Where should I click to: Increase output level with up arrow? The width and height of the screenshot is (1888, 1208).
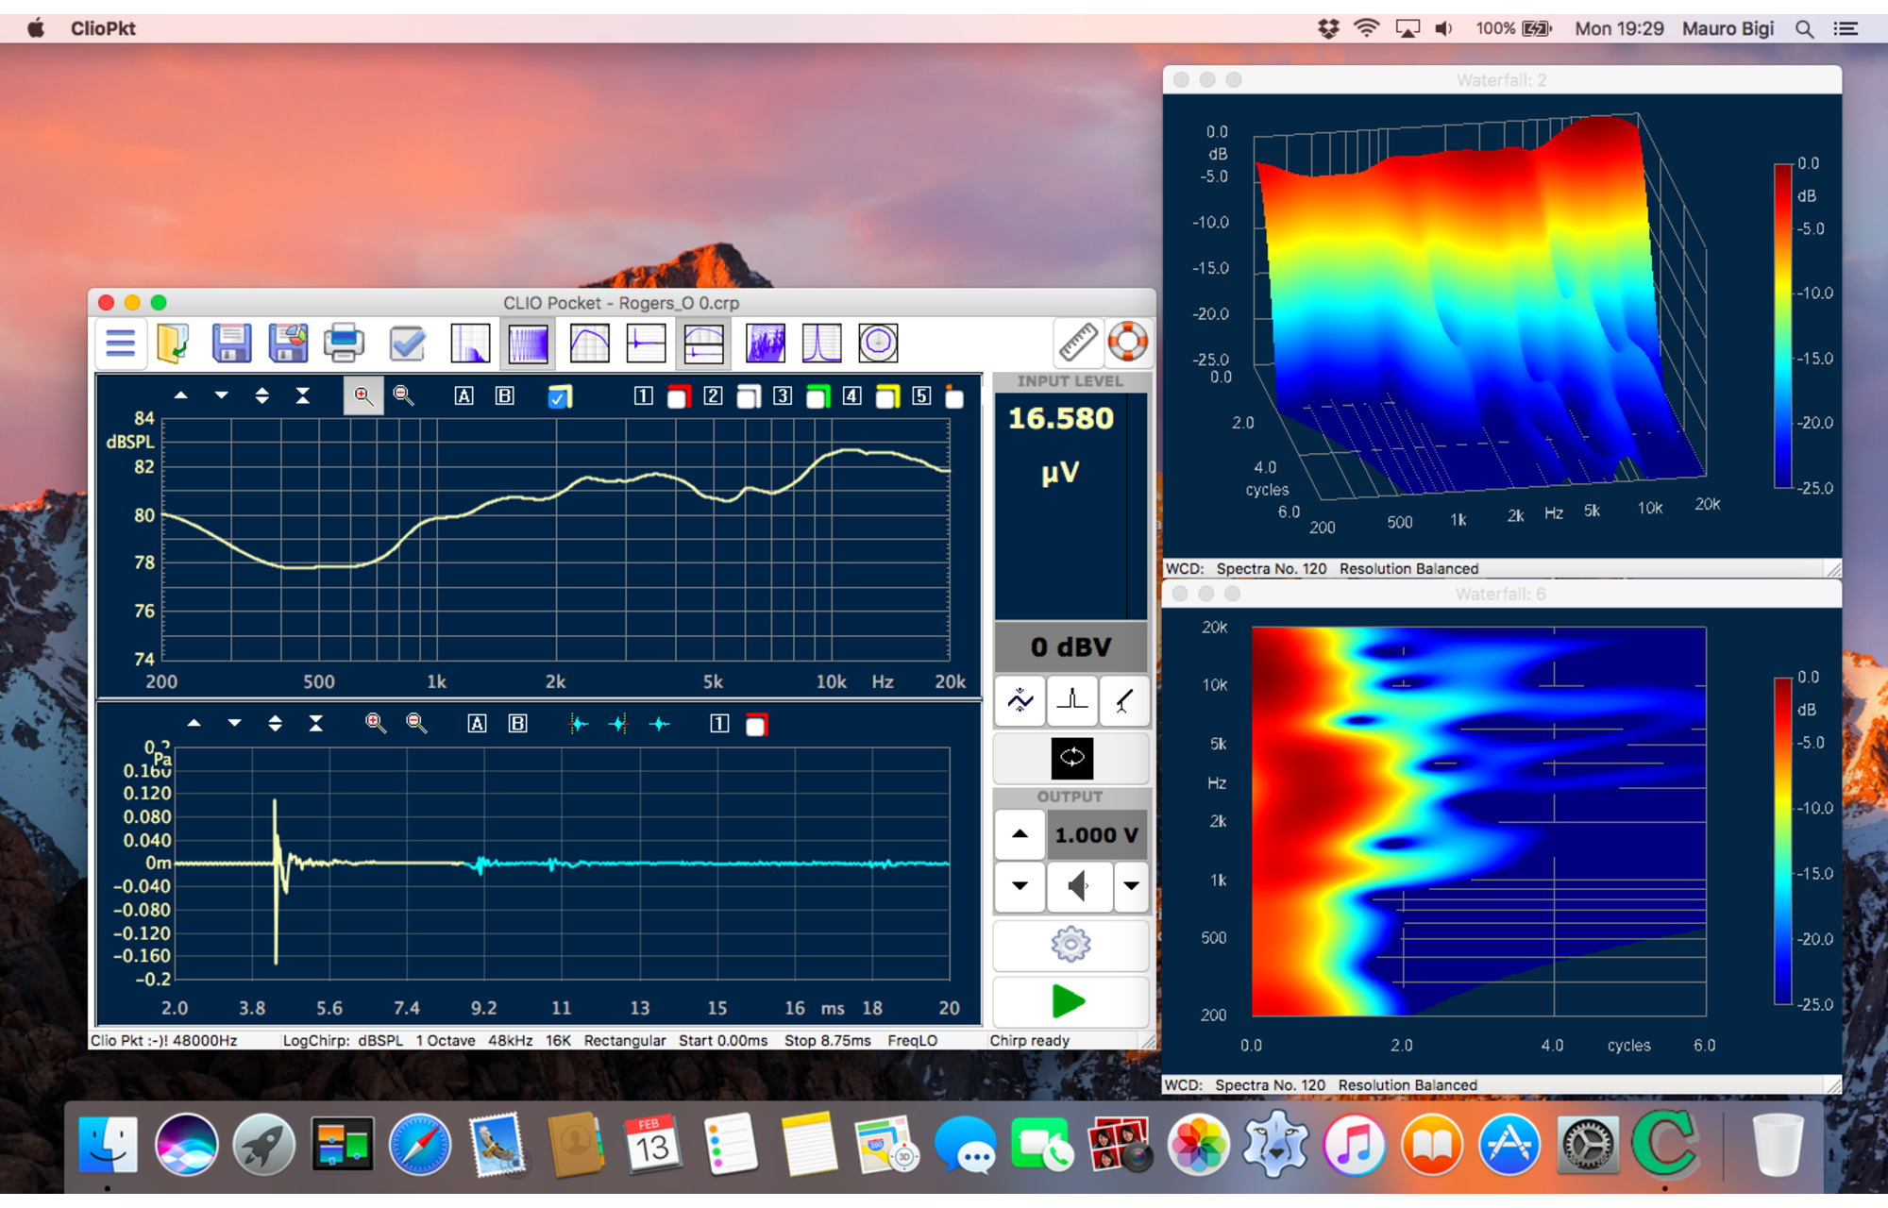point(1020,834)
